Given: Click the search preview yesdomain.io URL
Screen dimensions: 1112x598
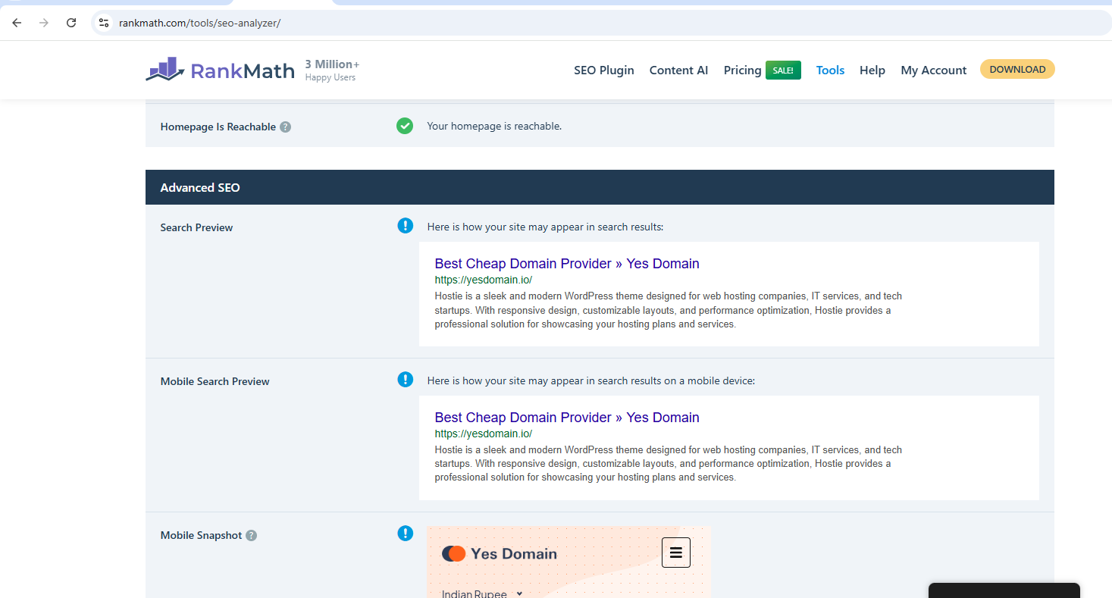Looking at the screenshot, I should (x=484, y=280).
